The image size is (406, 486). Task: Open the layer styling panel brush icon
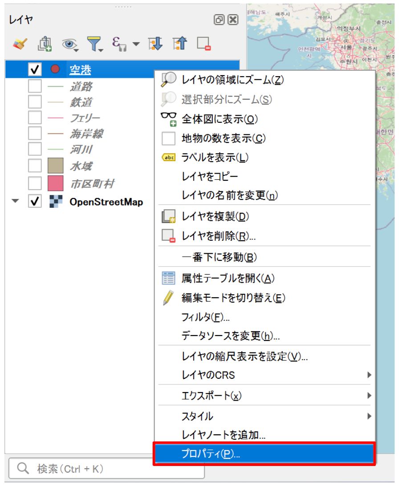point(20,44)
